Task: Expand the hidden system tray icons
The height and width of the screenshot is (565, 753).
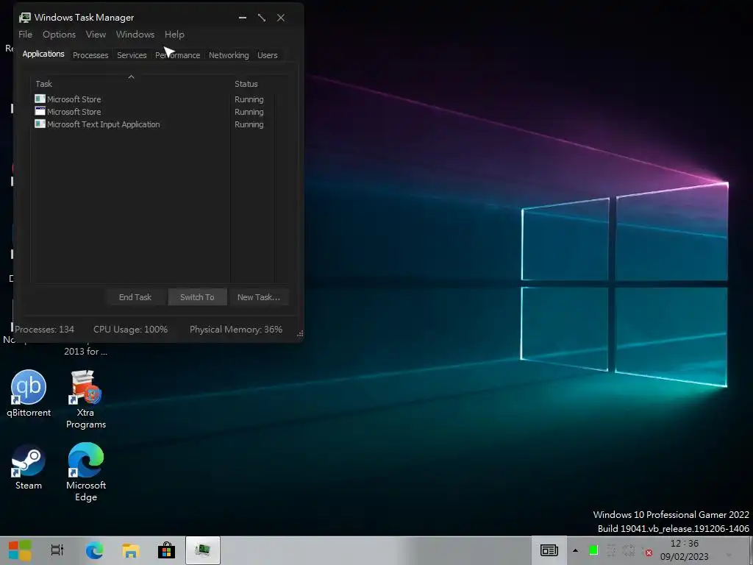Action: [x=575, y=550]
